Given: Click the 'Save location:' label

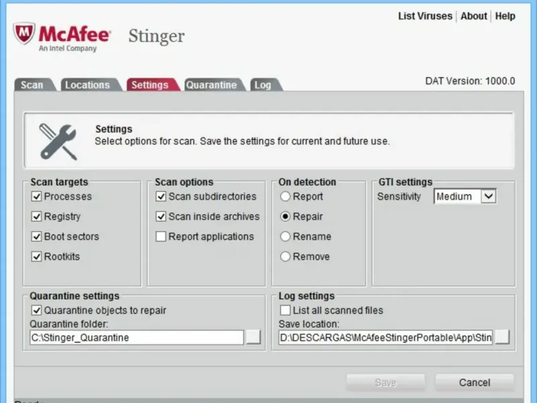Looking at the screenshot, I should [x=309, y=324].
